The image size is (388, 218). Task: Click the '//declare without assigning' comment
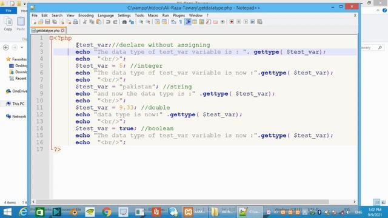click(161, 45)
